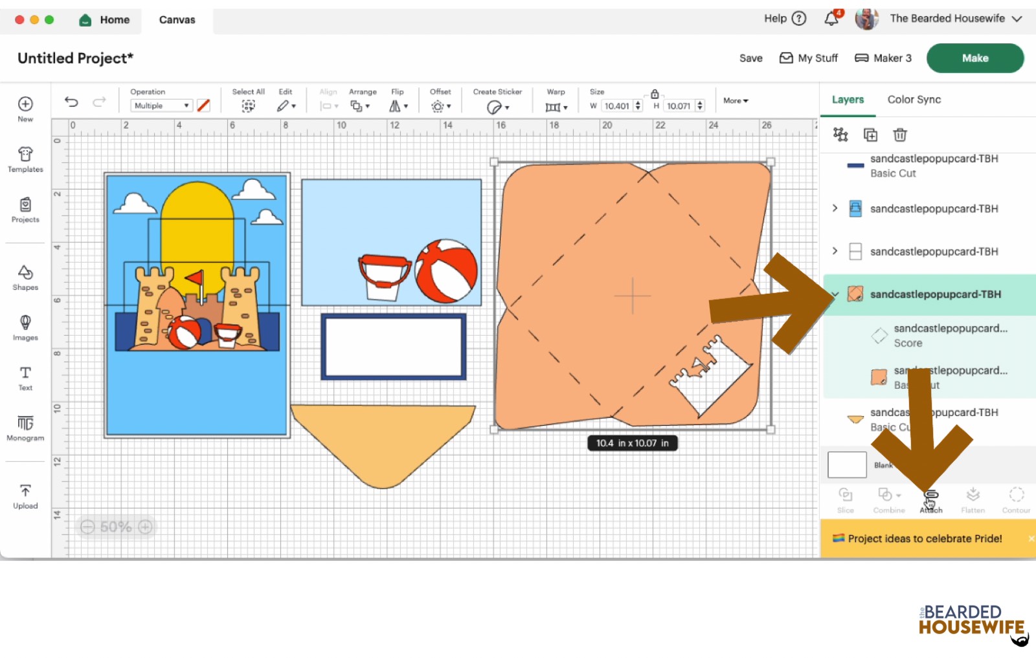Screen dimensions: 1036x658
Task: Click the Duplicate layer icon
Action: click(x=870, y=135)
